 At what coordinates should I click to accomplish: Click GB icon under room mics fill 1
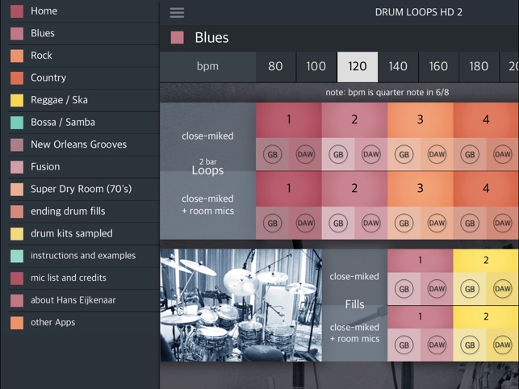pos(404,345)
